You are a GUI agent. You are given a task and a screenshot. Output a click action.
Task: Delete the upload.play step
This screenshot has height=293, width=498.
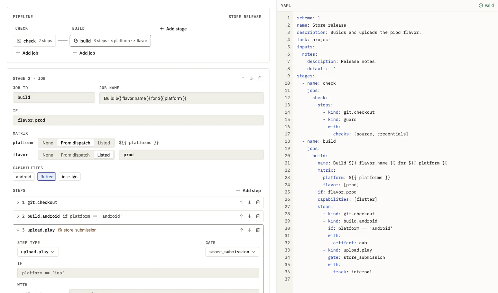258,230
